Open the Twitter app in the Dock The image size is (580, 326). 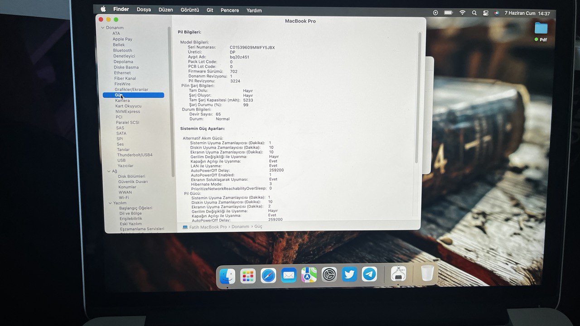(349, 274)
